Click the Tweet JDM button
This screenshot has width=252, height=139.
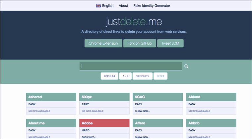(x=170, y=43)
